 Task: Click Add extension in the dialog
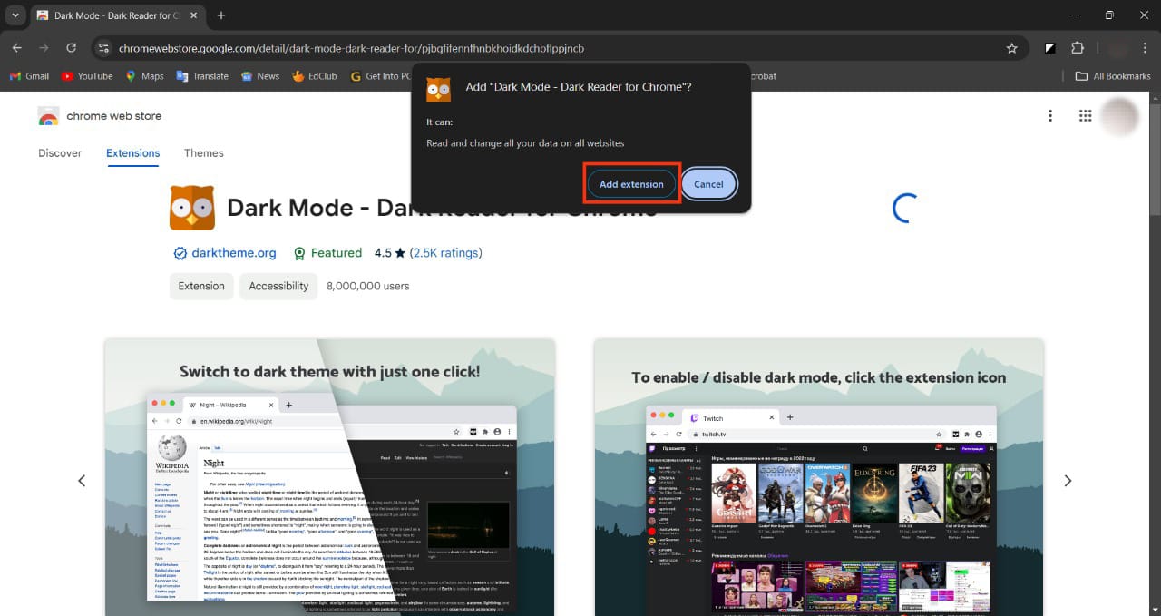click(631, 184)
